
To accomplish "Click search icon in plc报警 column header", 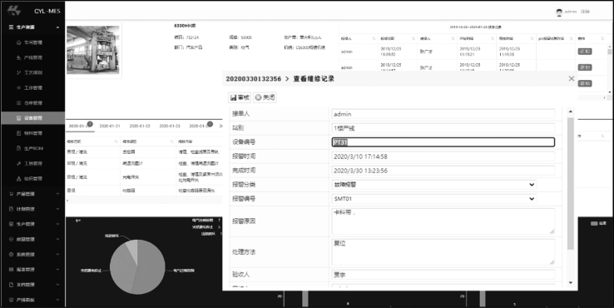I will [572, 38].
